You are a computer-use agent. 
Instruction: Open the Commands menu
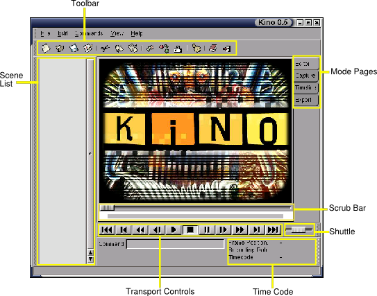click(x=89, y=33)
